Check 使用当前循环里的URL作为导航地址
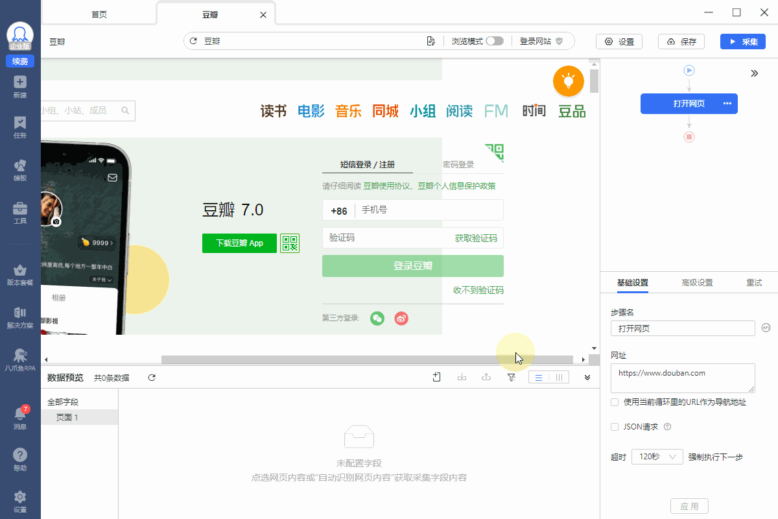The width and height of the screenshot is (778, 519). [615, 402]
